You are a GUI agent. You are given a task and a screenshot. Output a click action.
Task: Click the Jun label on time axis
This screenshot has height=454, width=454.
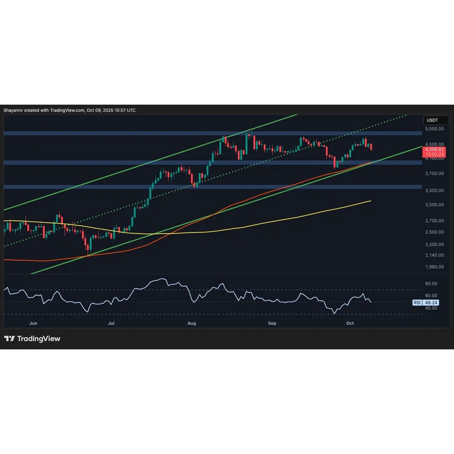[33, 323]
